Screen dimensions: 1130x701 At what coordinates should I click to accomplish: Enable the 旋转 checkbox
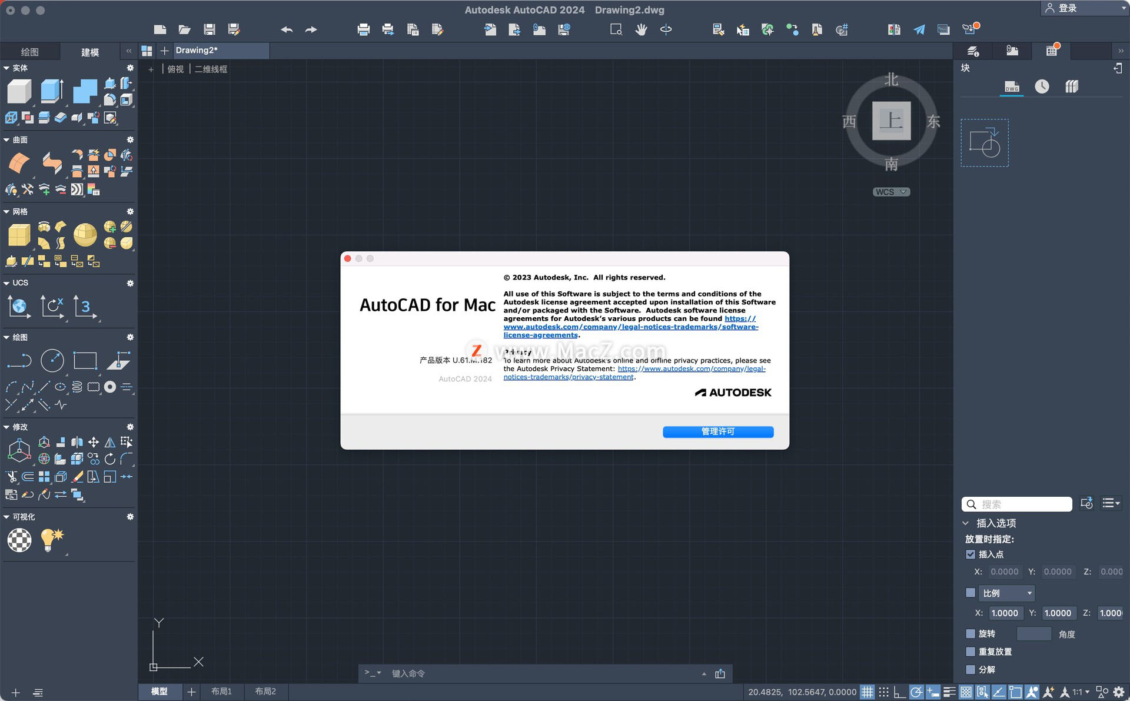[971, 634]
